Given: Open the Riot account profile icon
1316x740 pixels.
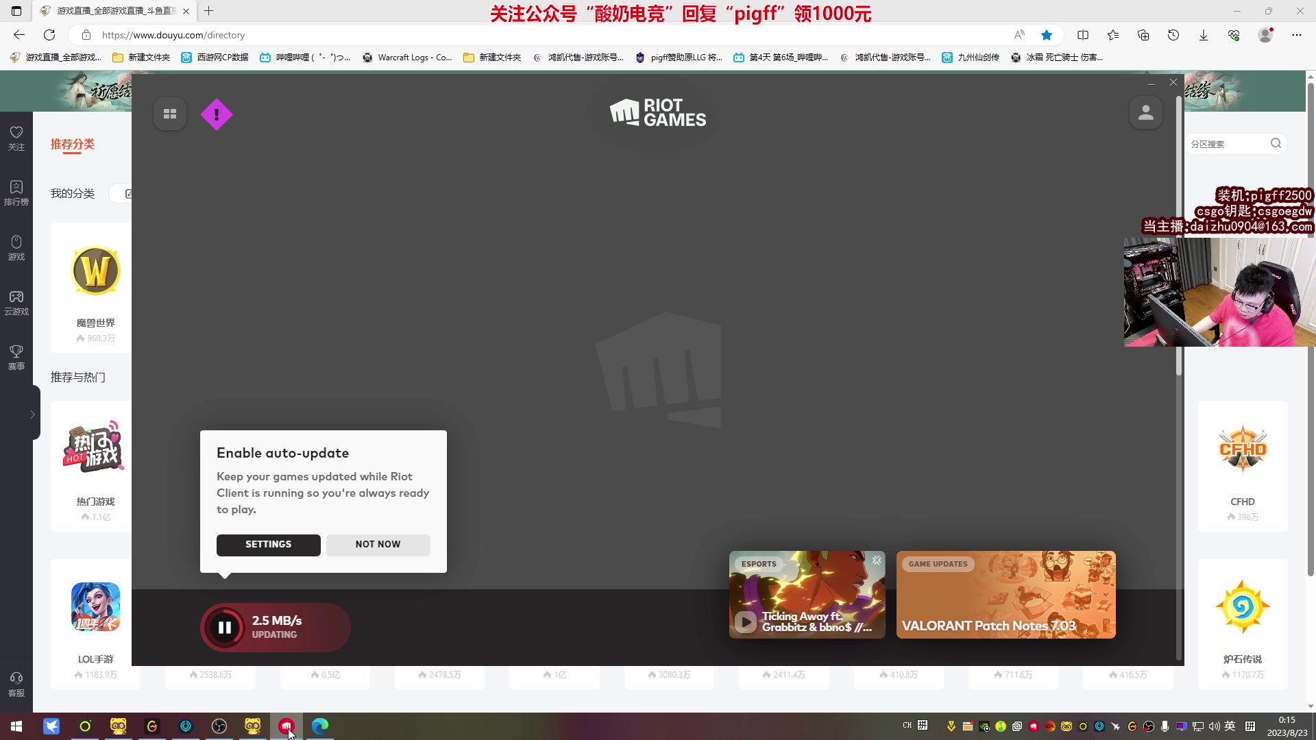Looking at the screenshot, I should [x=1146, y=112].
